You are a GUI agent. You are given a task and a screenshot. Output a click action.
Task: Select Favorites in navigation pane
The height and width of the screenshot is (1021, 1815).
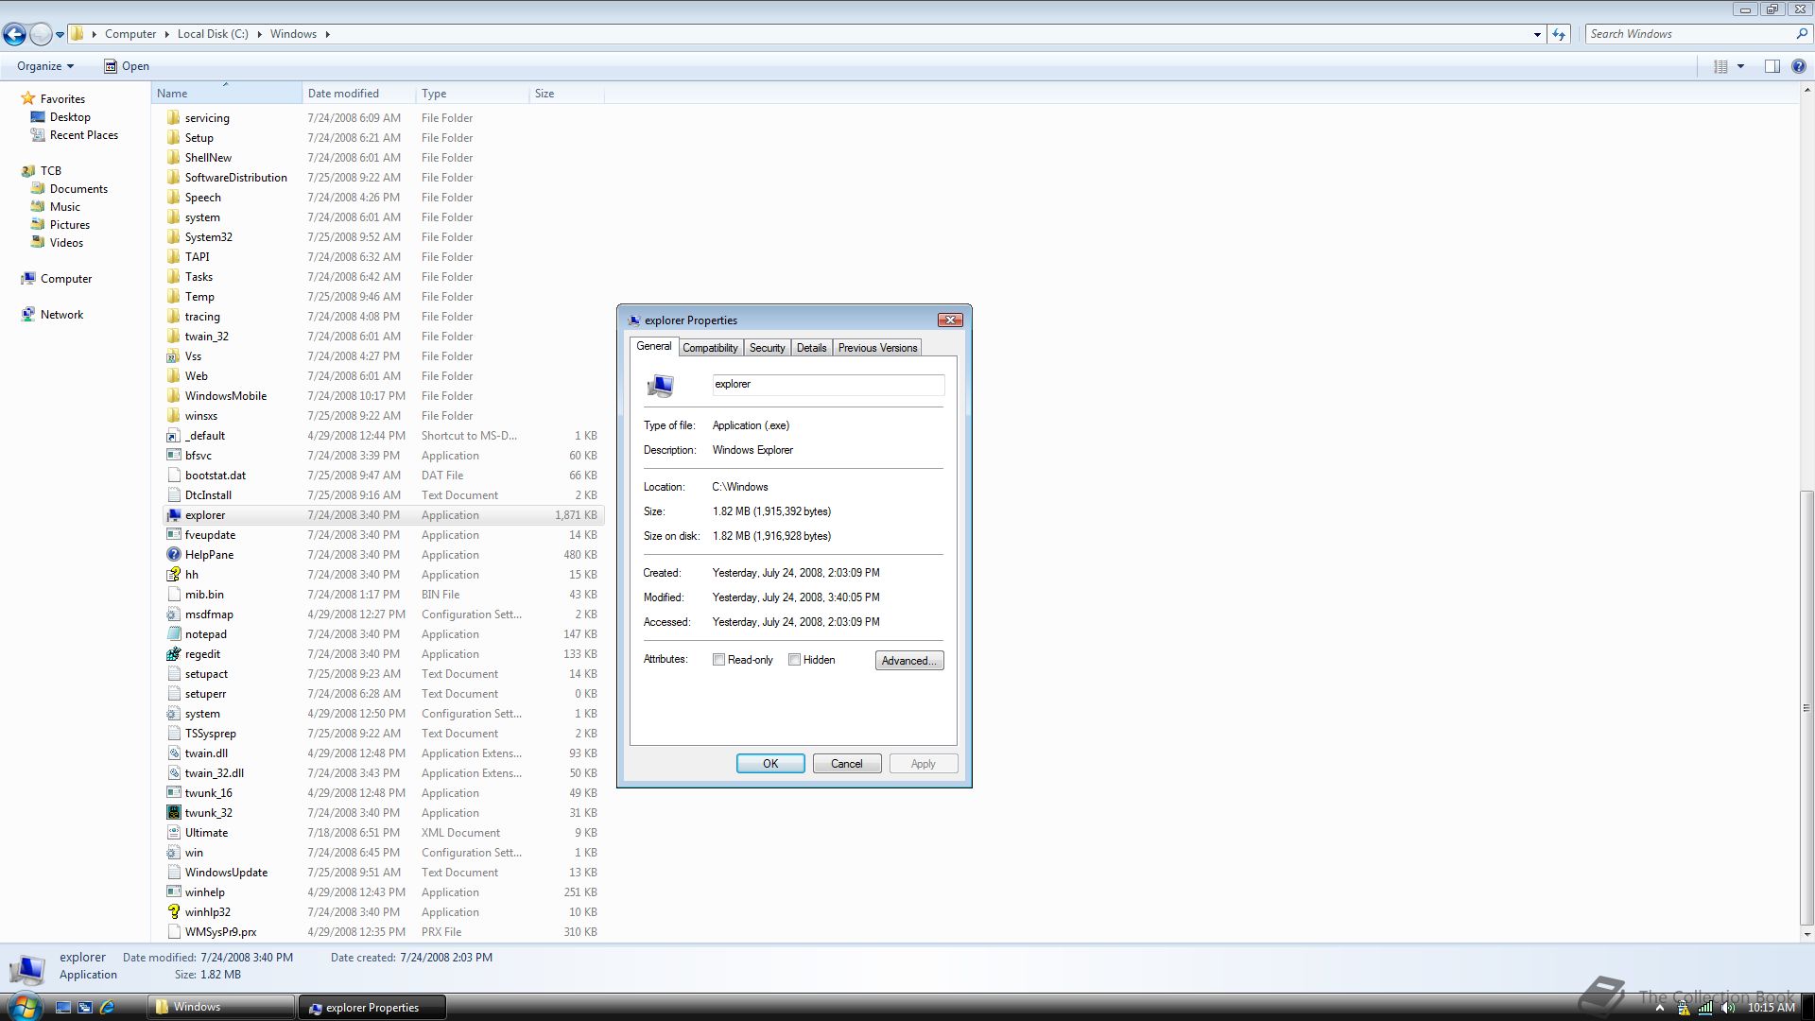point(62,98)
